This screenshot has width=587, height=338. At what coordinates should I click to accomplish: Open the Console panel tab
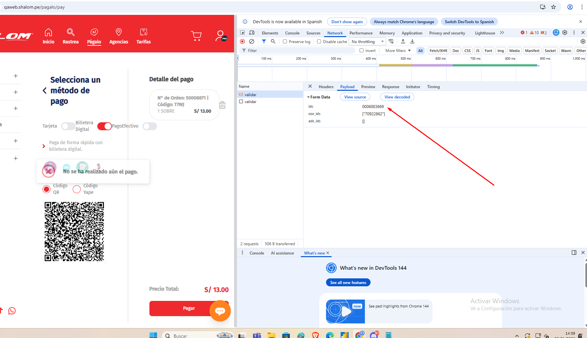(292, 33)
